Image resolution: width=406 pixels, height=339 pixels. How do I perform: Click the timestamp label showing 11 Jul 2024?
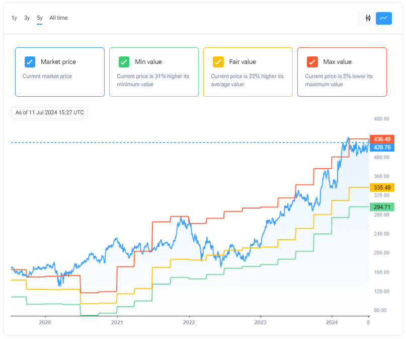tap(49, 113)
